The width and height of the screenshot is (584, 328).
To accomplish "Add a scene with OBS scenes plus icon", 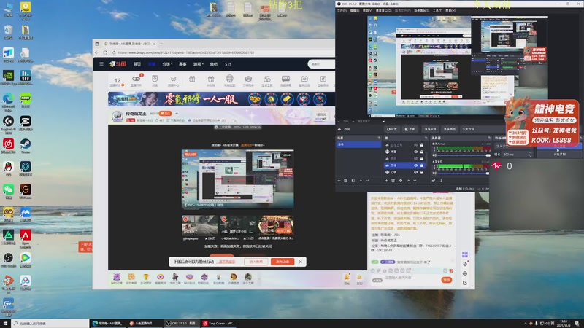I will [x=339, y=181].
